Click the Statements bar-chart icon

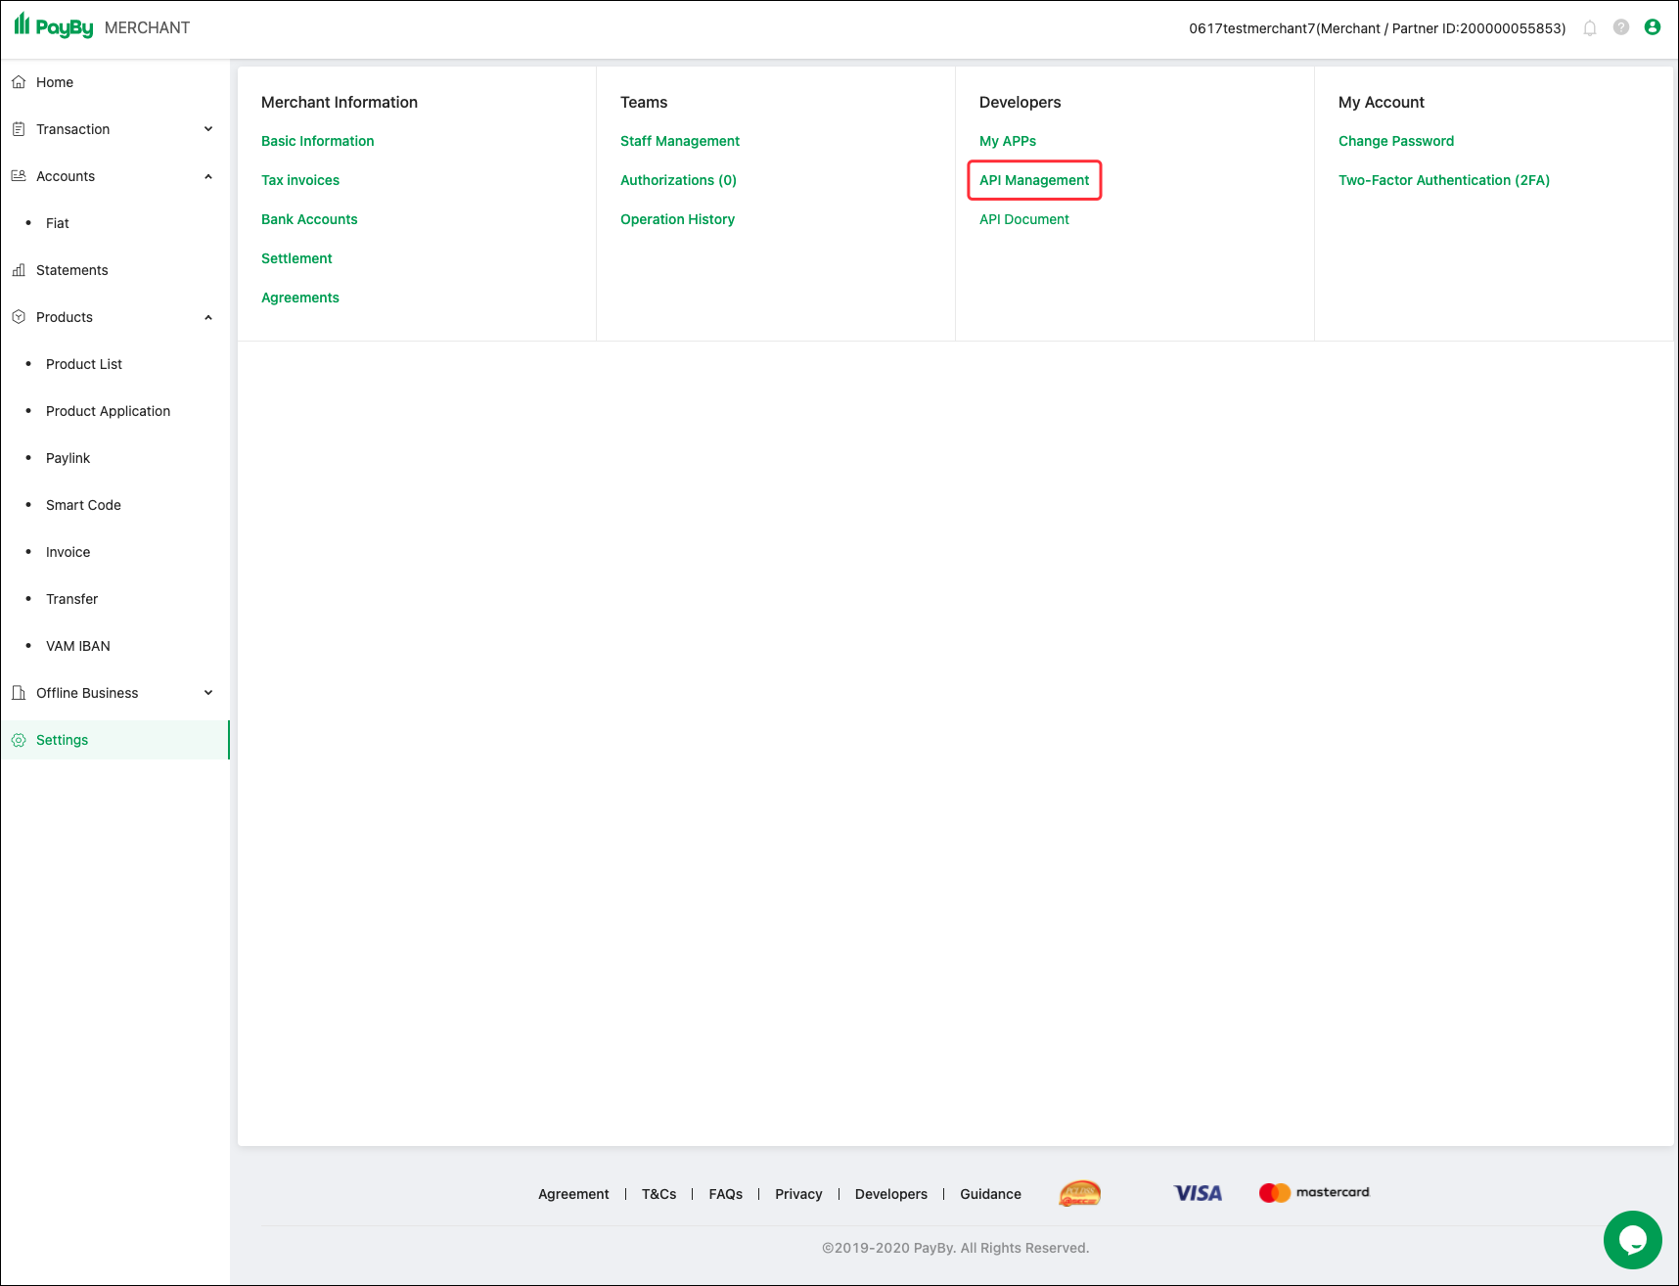coord(19,270)
